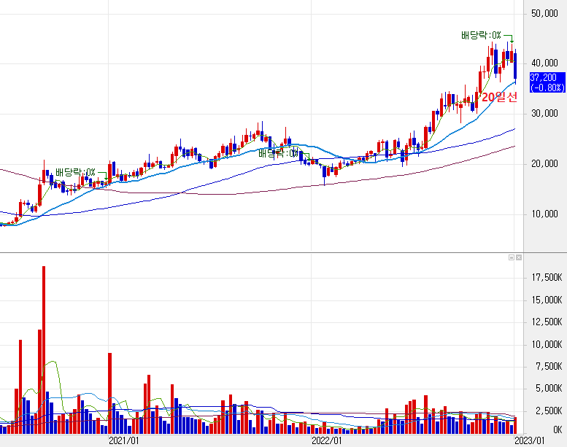Click the 2021/01 date label

(x=123, y=441)
